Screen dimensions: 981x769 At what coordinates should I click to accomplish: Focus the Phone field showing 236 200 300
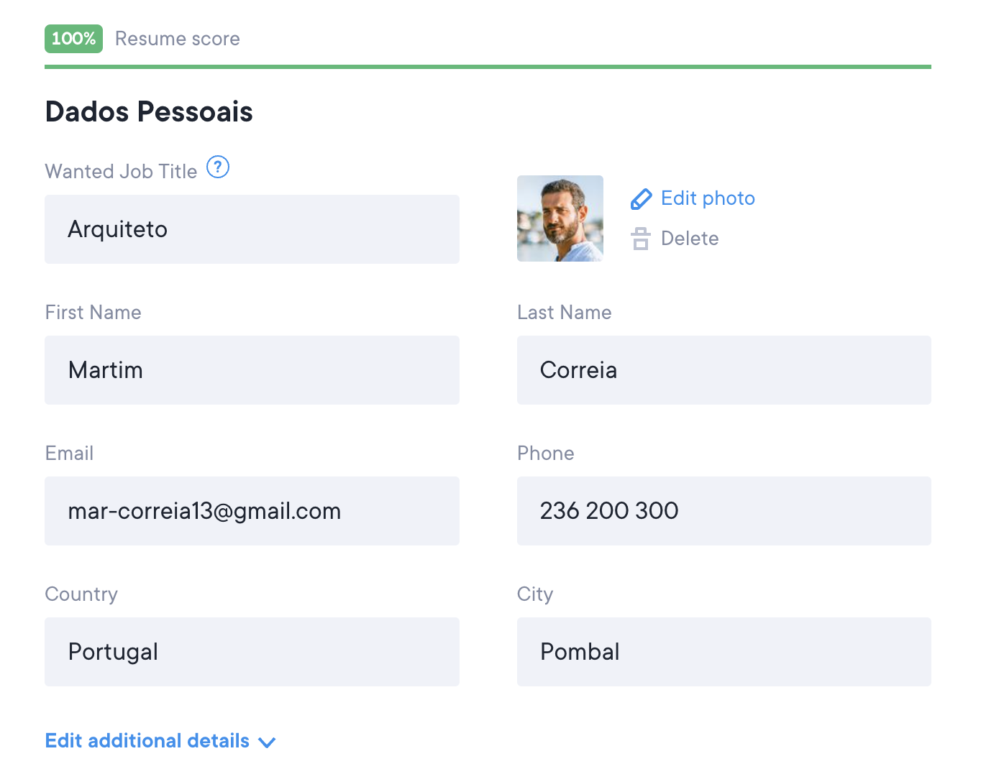coord(724,511)
